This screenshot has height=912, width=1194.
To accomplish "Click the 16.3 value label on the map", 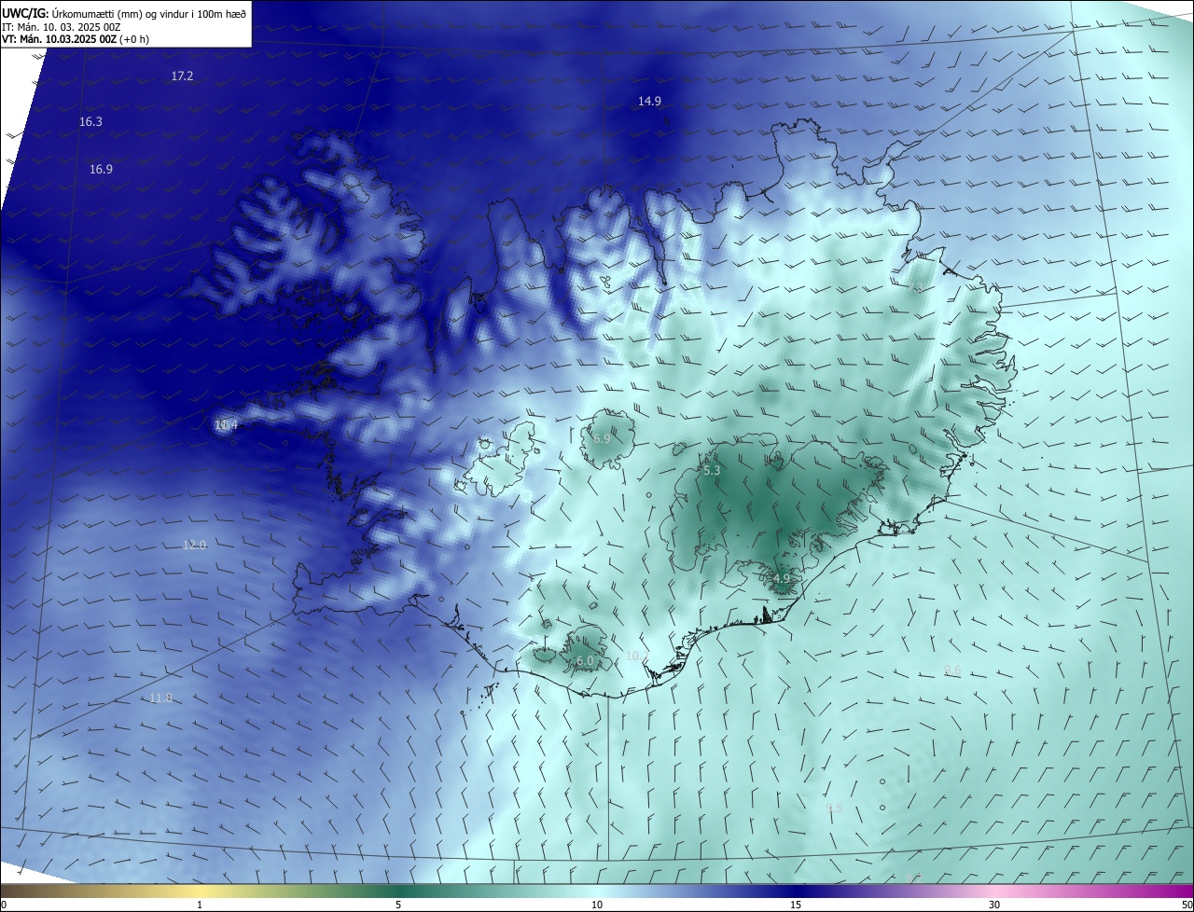I will (x=90, y=122).
